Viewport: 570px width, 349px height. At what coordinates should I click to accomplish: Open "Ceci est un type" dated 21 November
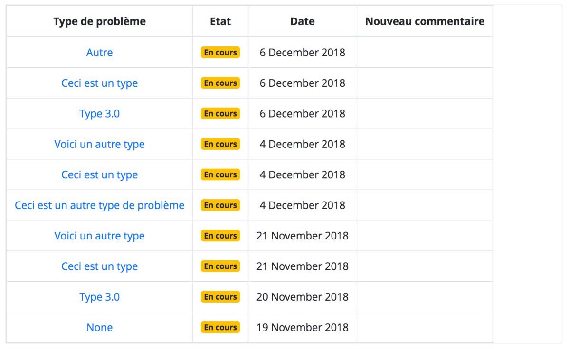99,266
